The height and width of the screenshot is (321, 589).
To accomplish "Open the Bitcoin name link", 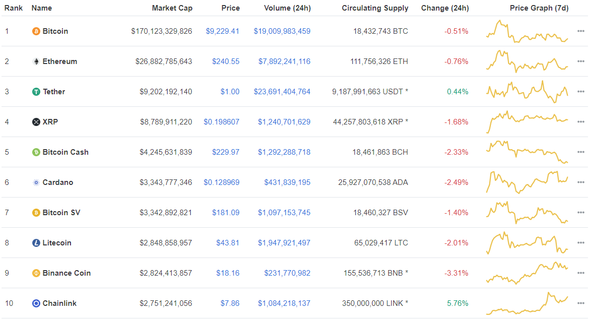I will point(55,31).
